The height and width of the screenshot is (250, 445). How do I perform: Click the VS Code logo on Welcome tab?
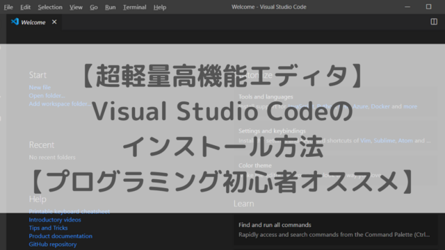(15, 22)
